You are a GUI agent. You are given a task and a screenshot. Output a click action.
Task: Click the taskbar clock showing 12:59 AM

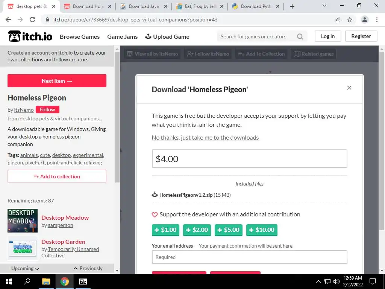[x=353, y=281]
